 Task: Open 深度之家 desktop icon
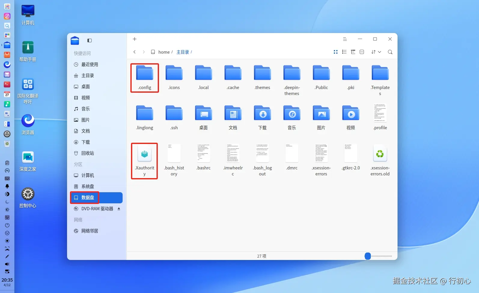pos(28,161)
